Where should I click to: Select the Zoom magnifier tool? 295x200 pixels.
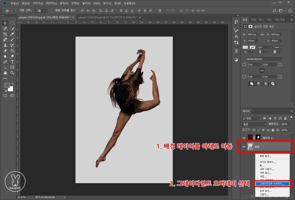tap(12, 73)
